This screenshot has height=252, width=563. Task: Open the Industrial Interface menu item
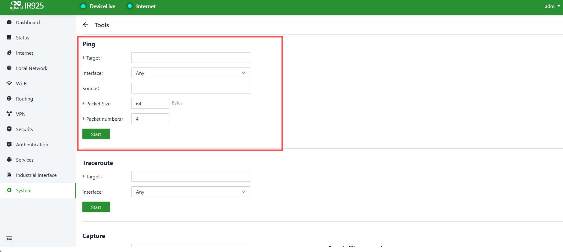[38, 175]
